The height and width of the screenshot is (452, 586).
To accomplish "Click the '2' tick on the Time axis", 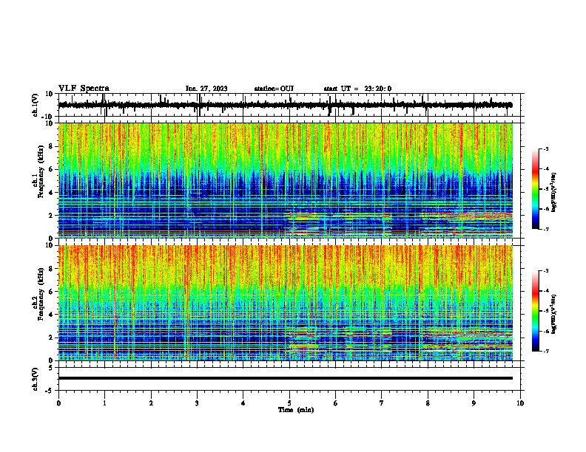I will point(151,403).
